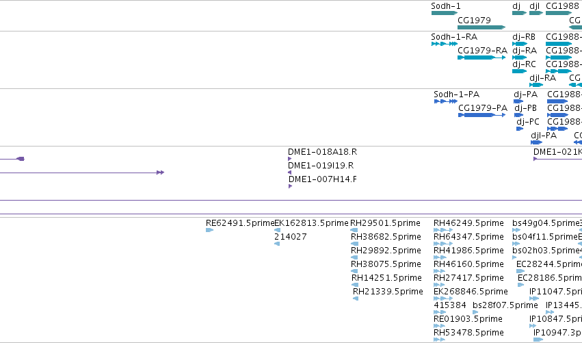
Task: Select the DME1-007H14.F clone label
Action: click(323, 179)
